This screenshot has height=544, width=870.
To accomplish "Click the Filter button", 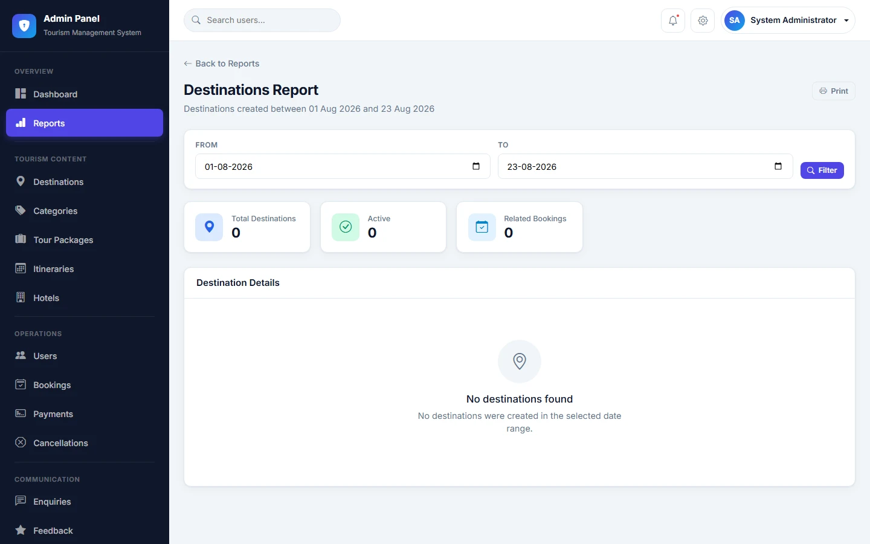I will coord(822,170).
